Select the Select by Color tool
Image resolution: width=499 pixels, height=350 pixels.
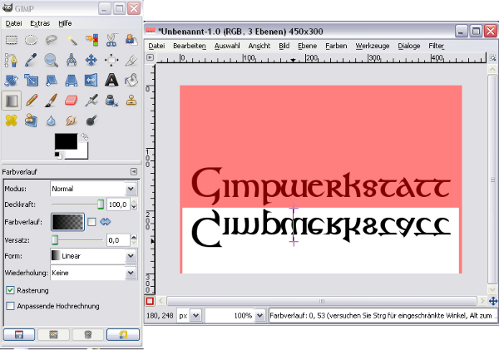coord(91,40)
